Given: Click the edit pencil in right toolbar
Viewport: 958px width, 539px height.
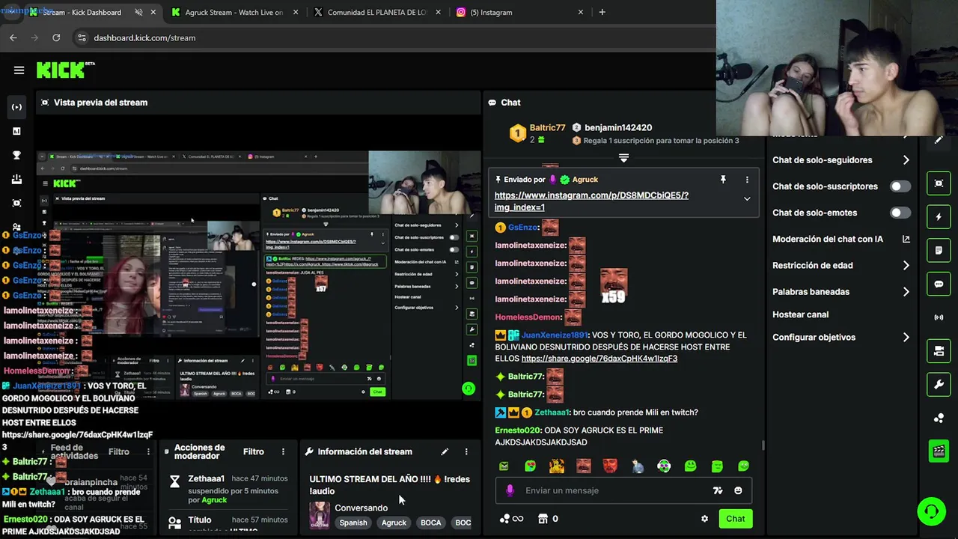Looking at the screenshot, I should click(x=939, y=140).
